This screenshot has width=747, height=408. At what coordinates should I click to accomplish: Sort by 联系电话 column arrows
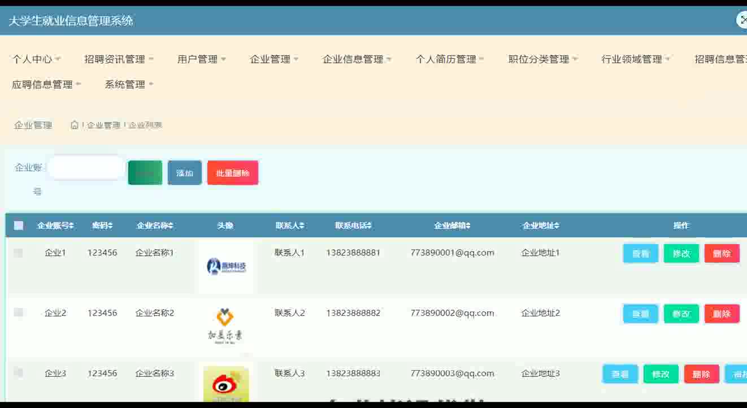(370, 225)
